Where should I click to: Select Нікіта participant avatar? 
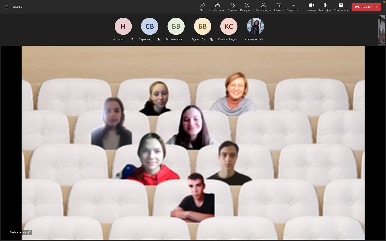click(123, 26)
